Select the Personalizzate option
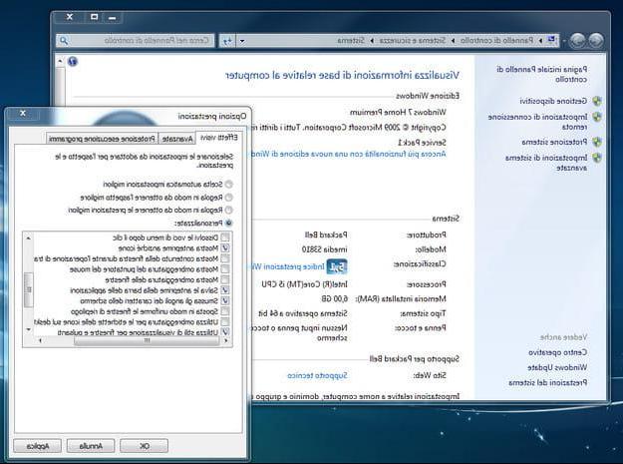623x464 pixels. (x=228, y=224)
